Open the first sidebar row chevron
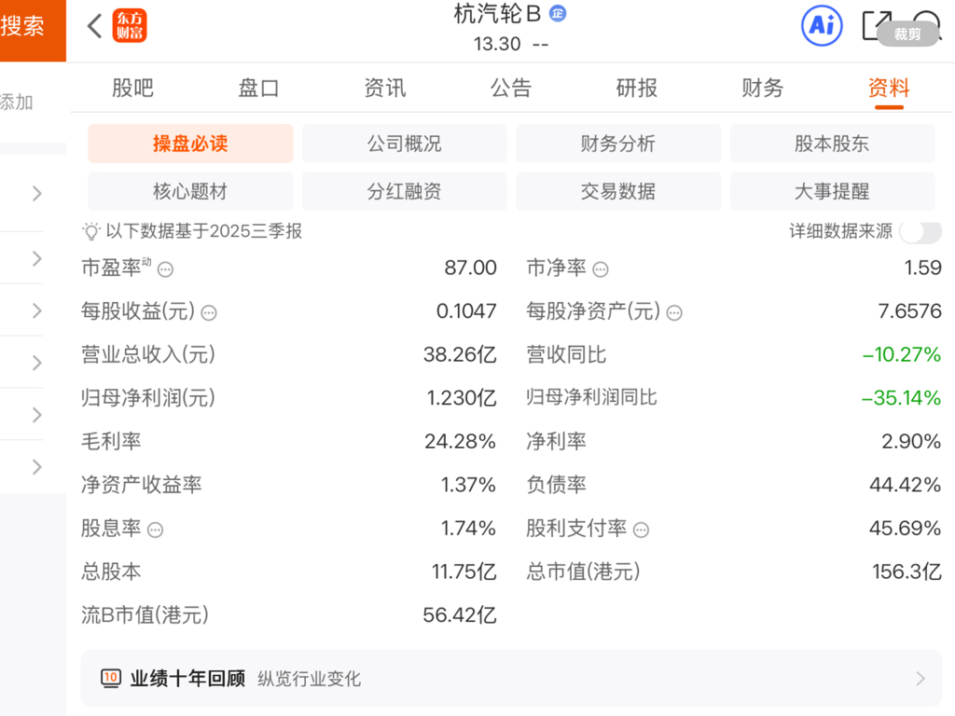955x716 pixels. 37,194
